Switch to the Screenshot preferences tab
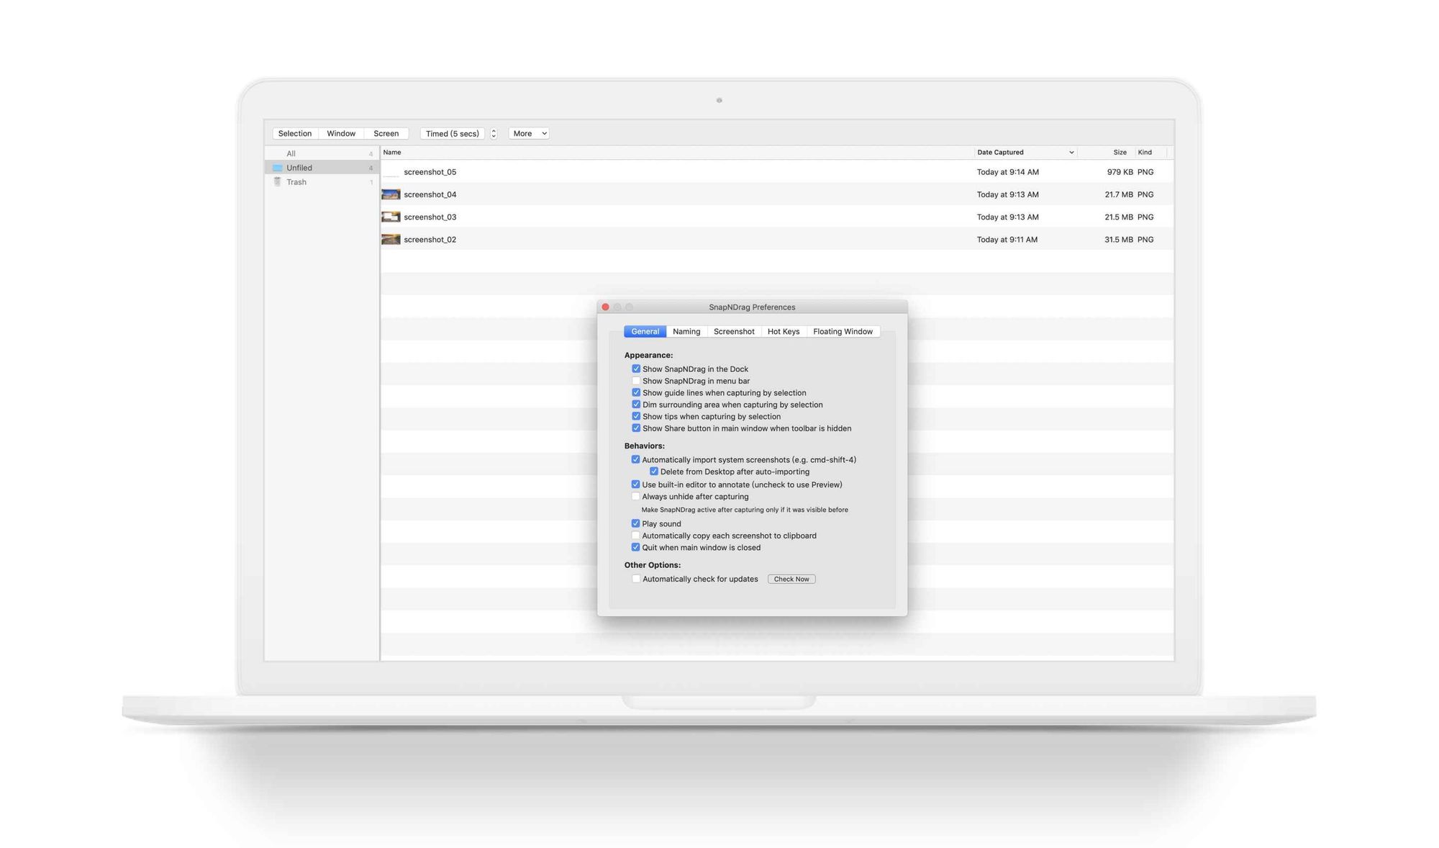 point(734,331)
